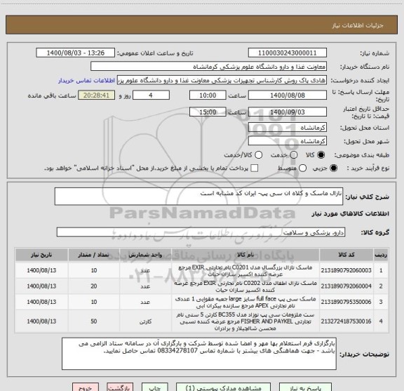This screenshot has height=391, width=404.
Task: Click the buyer notes text area
Action: 199,354
